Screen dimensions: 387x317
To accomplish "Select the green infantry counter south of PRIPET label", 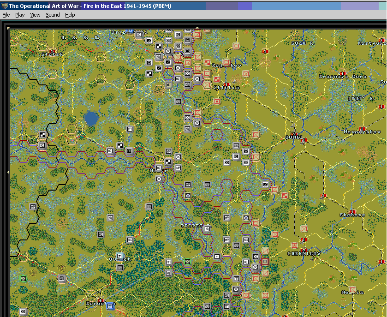I will click(x=188, y=262).
